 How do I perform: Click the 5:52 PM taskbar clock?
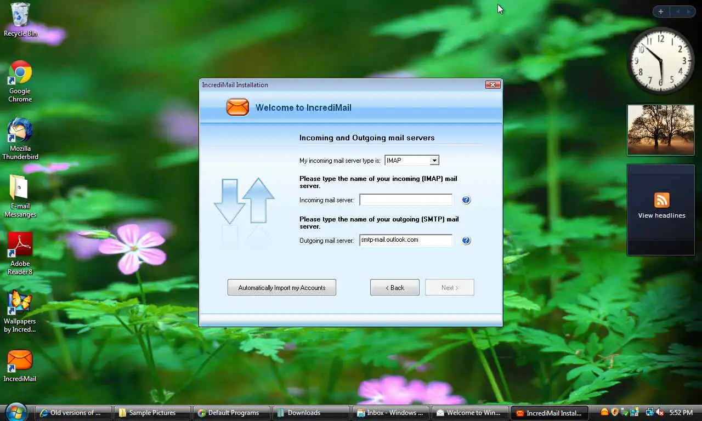coord(681,412)
